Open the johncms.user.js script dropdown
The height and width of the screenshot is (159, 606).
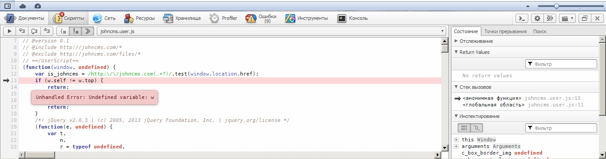point(271,31)
